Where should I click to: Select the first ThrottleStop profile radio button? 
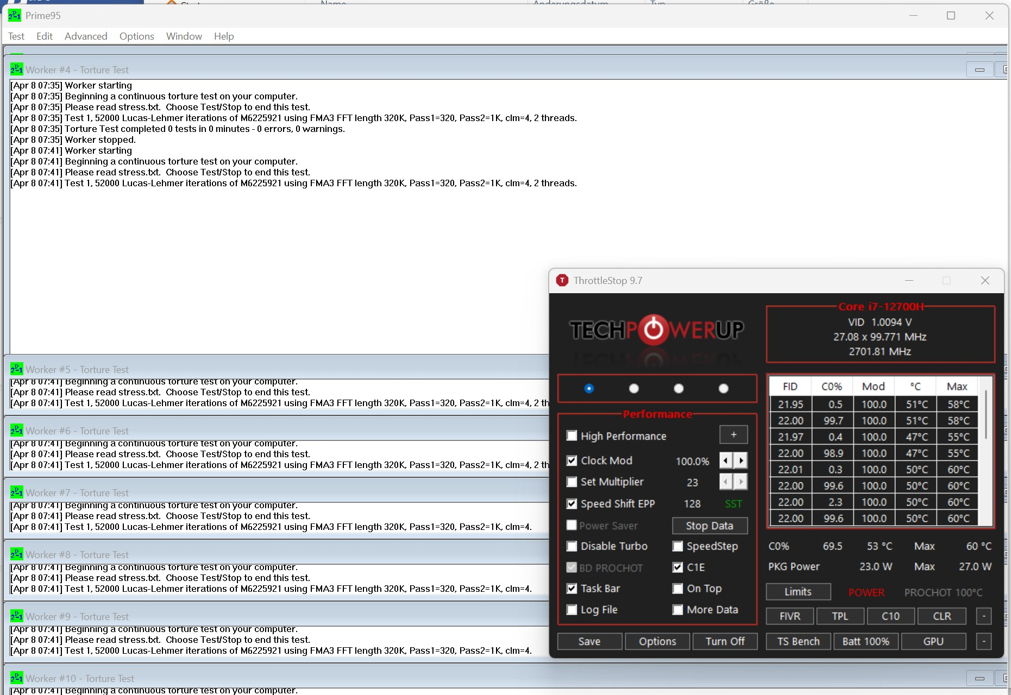(x=589, y=388)
